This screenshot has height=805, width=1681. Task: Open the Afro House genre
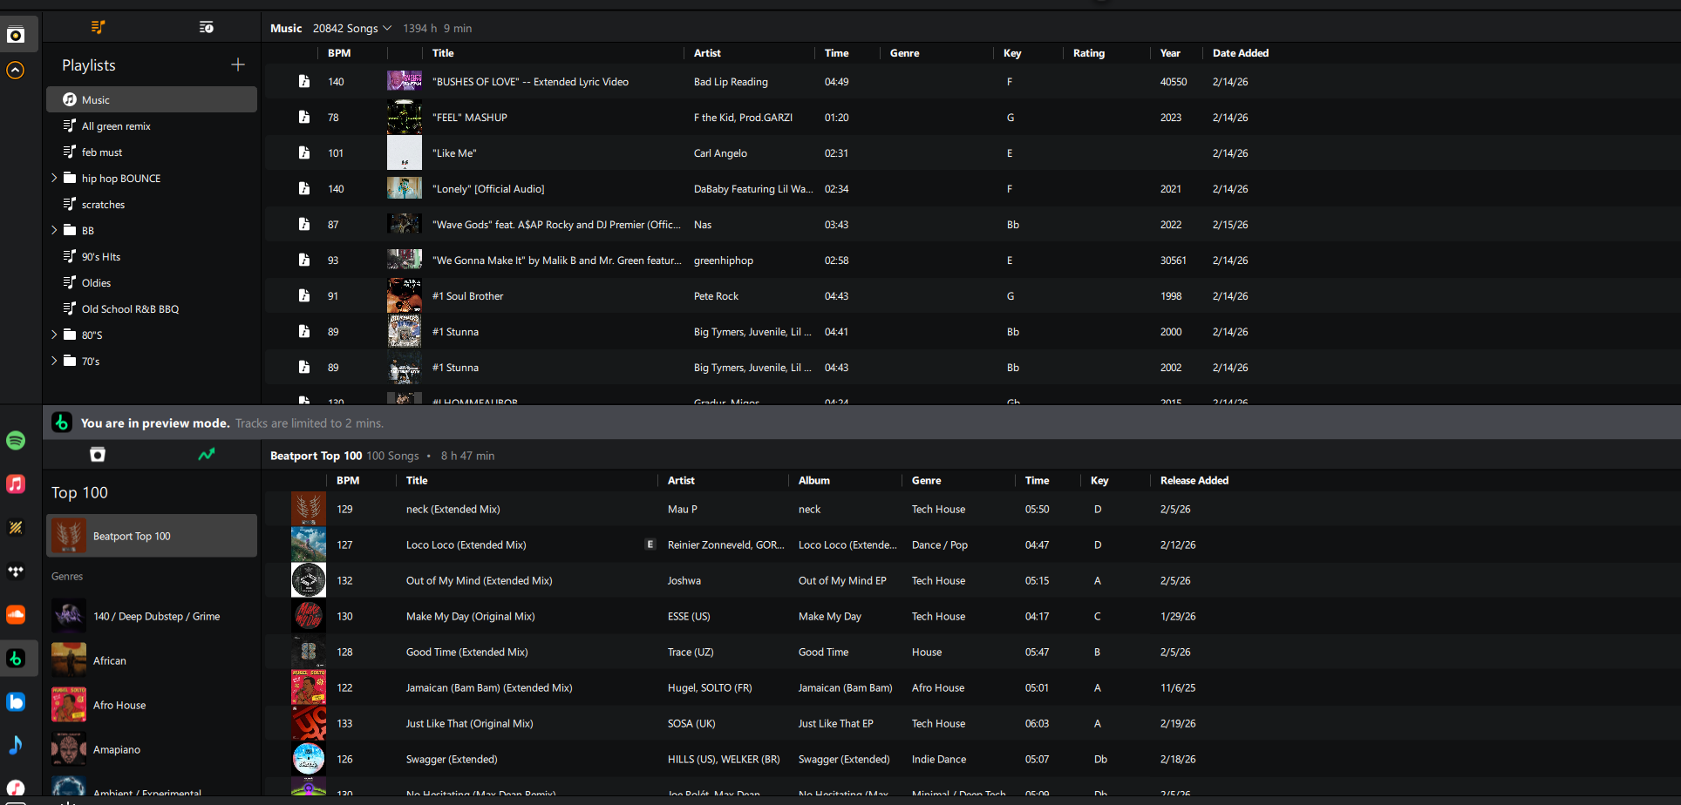(119, 705)
